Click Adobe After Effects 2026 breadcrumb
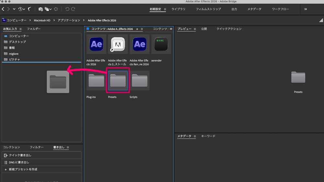 pyautogui.click(x=102, y=20)
